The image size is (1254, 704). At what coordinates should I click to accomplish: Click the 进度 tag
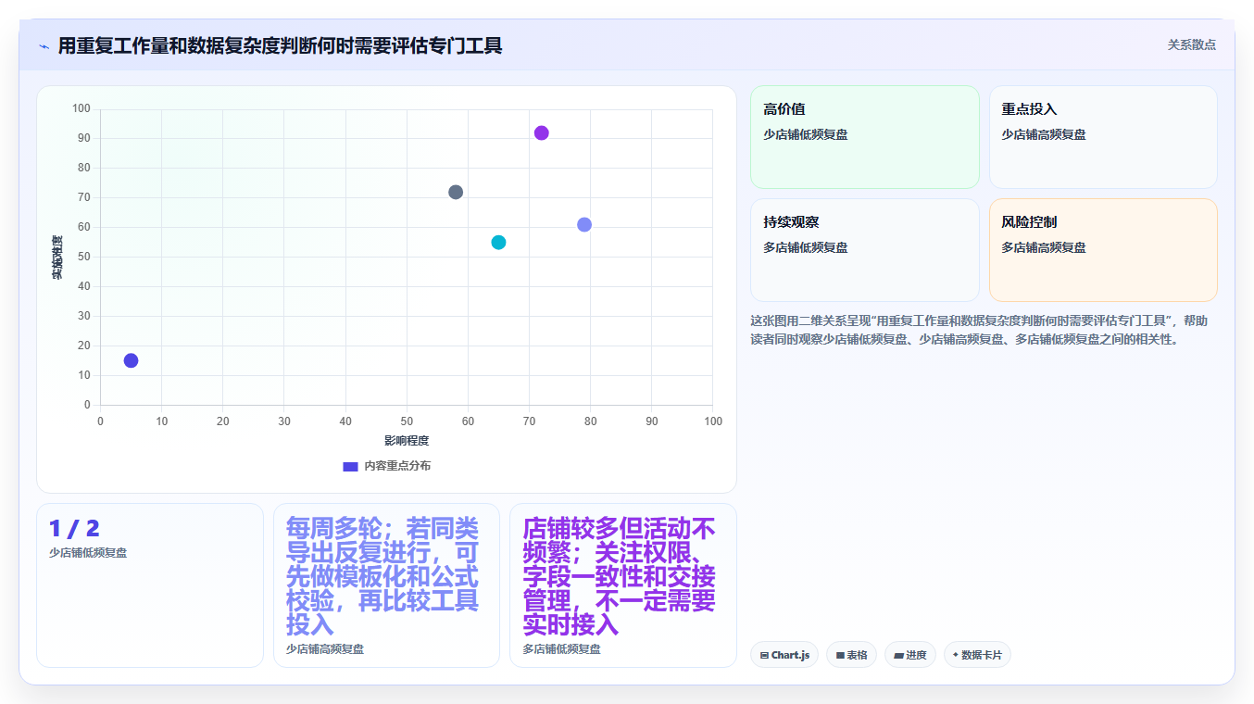click(x=910, y=655)
